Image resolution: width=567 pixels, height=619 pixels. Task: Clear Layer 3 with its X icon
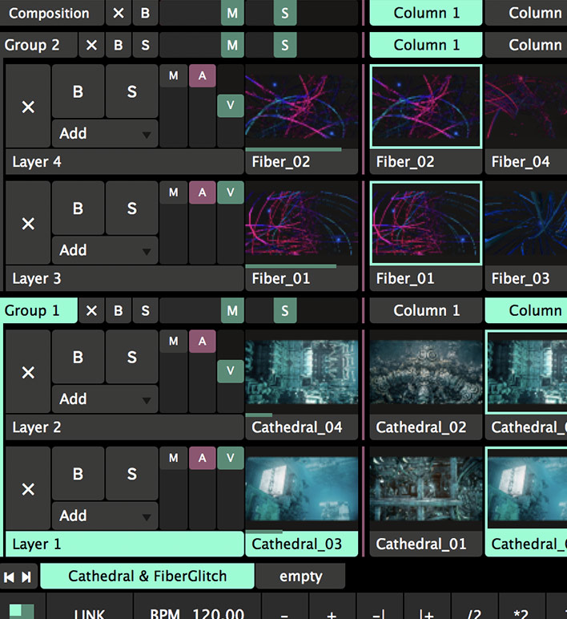(28, 224)
